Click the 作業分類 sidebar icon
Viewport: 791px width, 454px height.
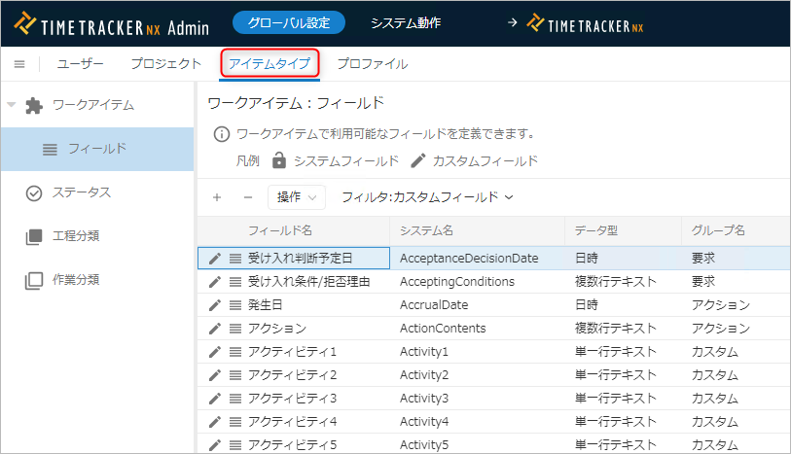pyautogui.click(x=34, y=280)
